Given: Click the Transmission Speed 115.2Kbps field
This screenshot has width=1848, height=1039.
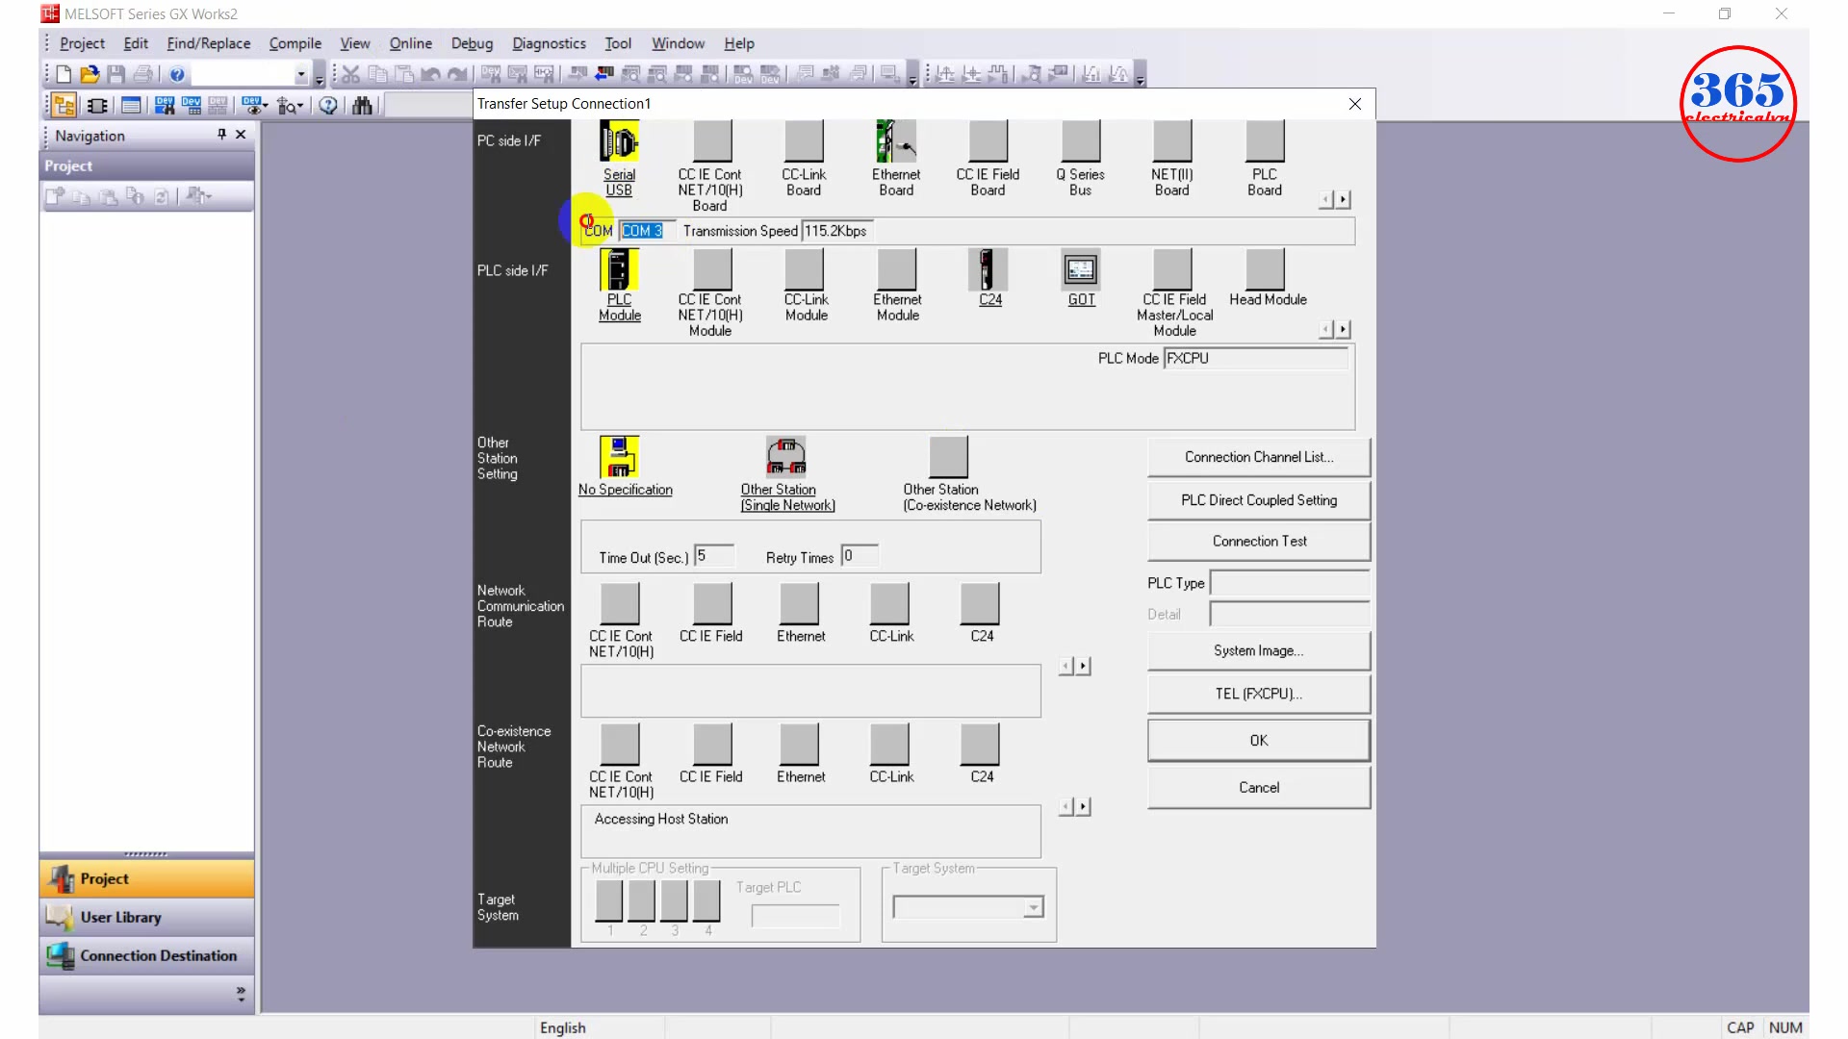Looking at the screenshot, I should [836, 231].
